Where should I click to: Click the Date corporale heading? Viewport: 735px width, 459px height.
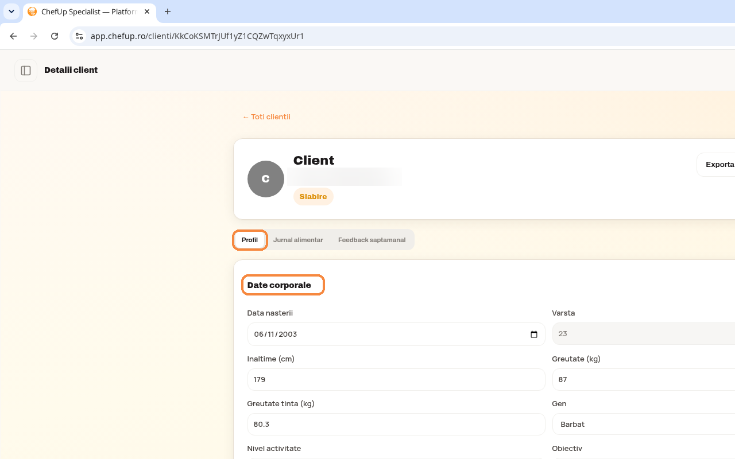click(x=279, y=285)
